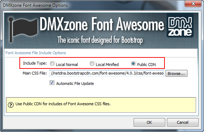Confirm settings with the OK button
The height and width of the screenshot is (132, 204).
click(149, 122)
